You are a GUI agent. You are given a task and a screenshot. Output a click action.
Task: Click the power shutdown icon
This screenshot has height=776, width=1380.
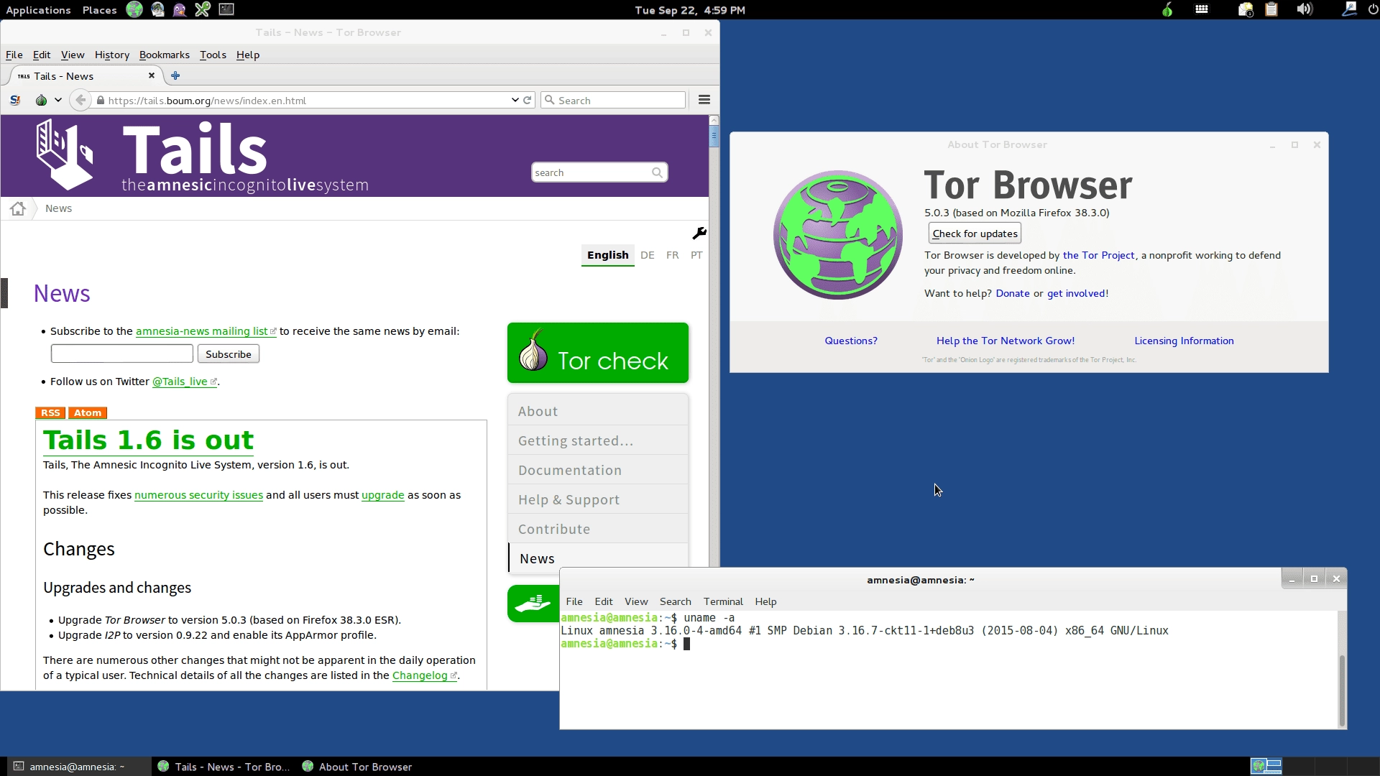pyautogui.click(x=1373, y=9)
